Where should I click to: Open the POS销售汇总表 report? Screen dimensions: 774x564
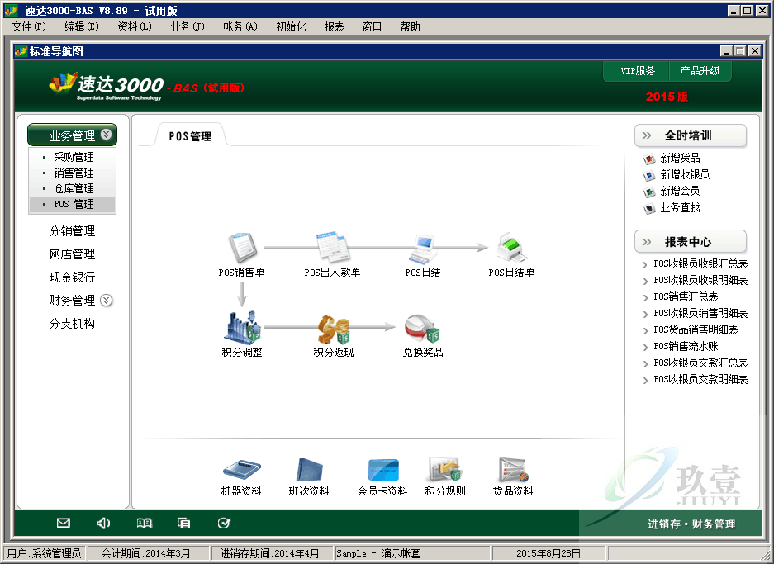pos(686,297)
